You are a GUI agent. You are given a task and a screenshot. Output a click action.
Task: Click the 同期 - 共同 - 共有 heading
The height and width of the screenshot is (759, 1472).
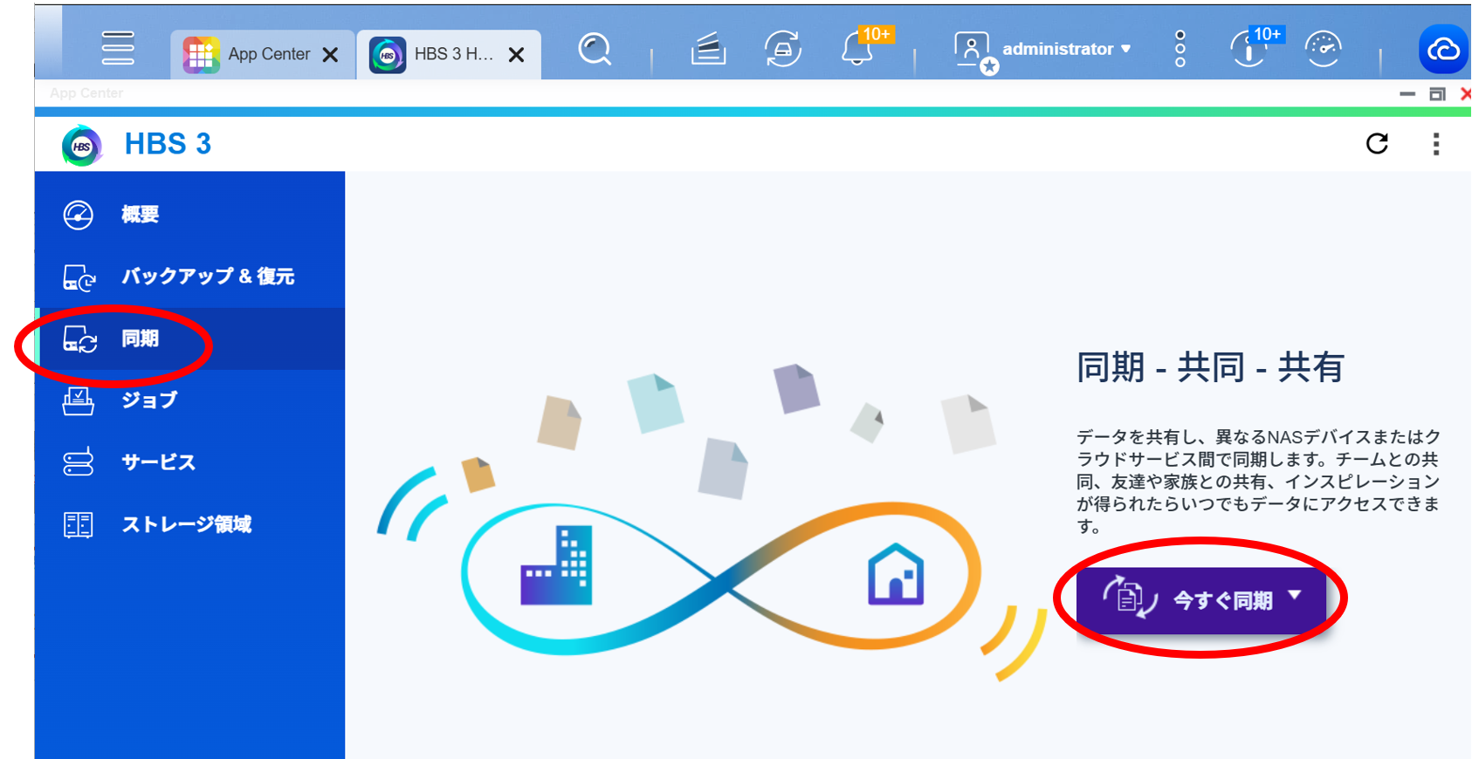click(1210, 367)
